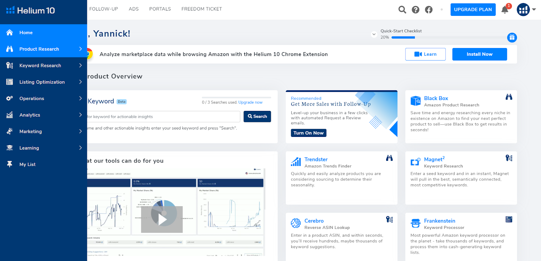Open the Black Box tool link
The width and height of the screenshot is (541, 261).
[x=436, y=98]
